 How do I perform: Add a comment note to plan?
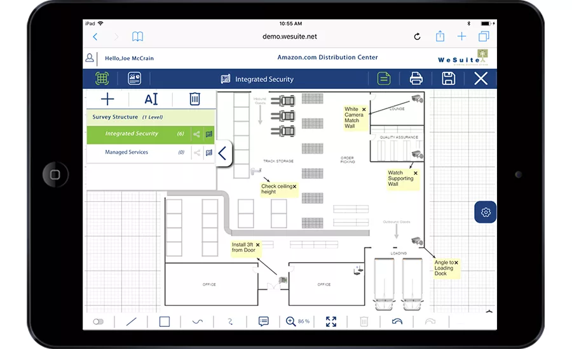coord(263,321)
